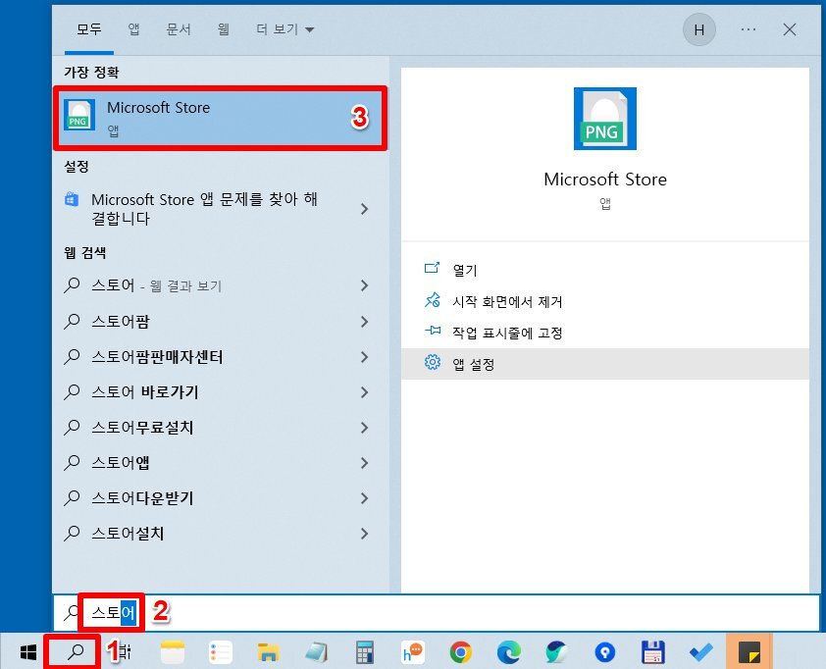Click the Store troubleshooter settings icon

72,200
